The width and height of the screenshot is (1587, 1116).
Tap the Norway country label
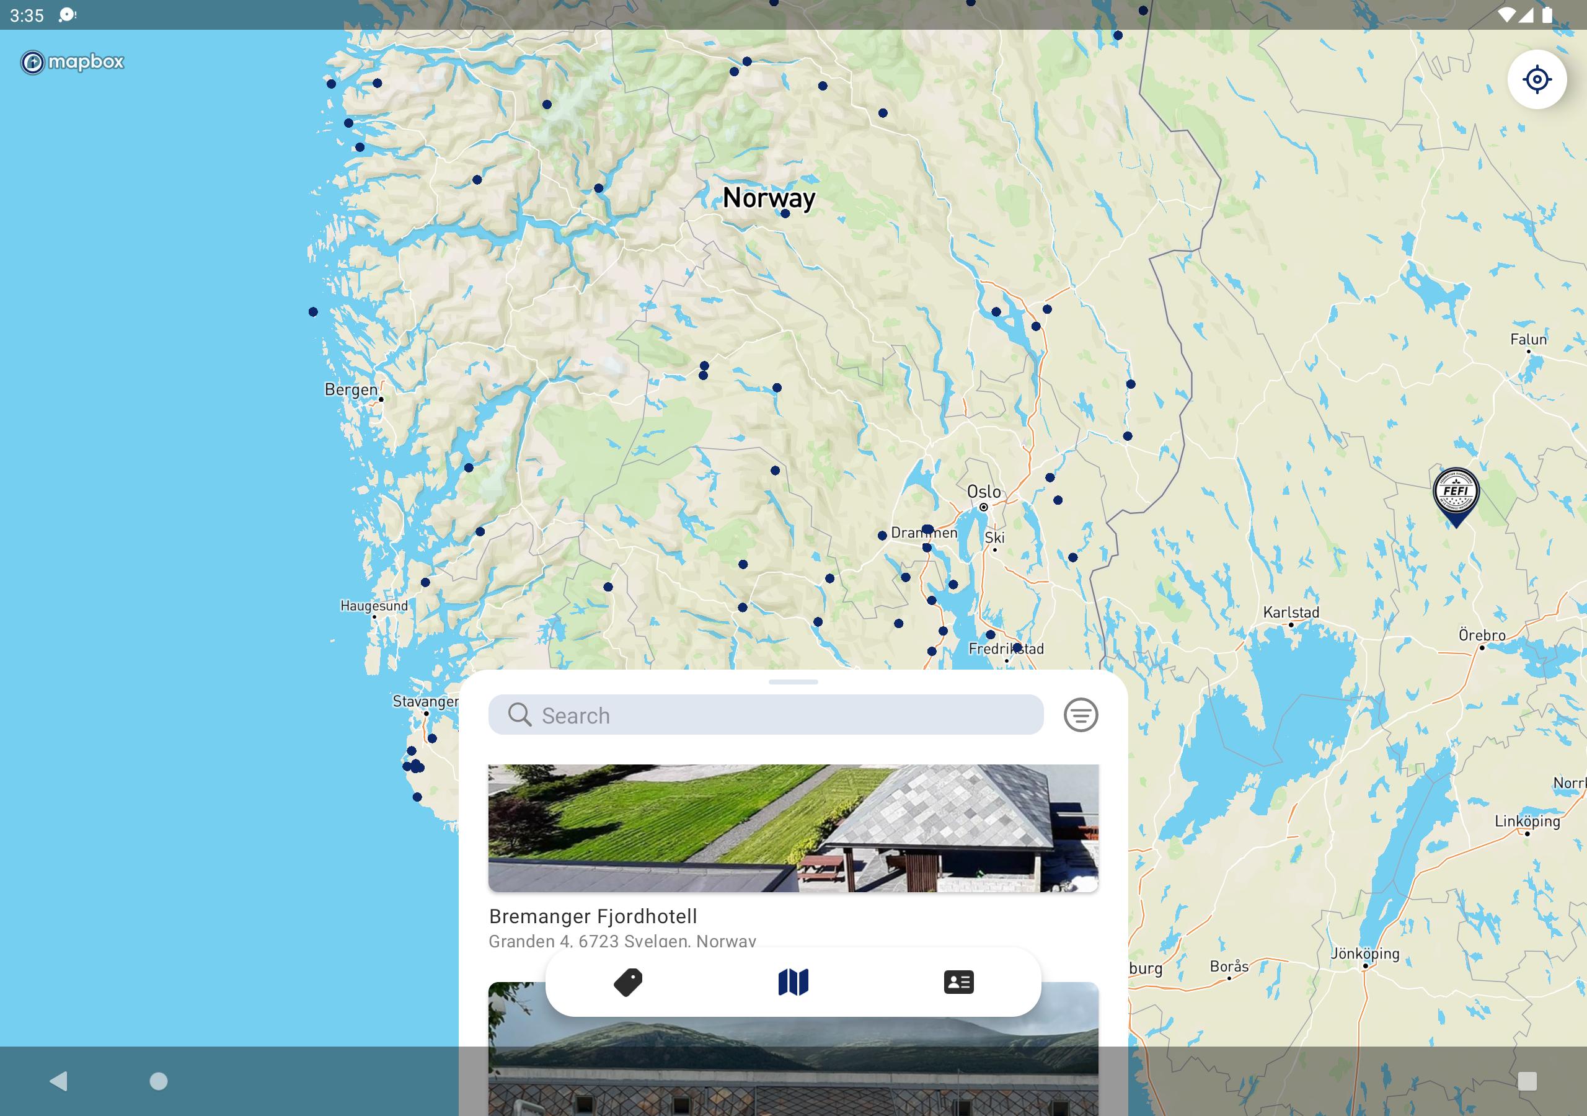point(769,198)
